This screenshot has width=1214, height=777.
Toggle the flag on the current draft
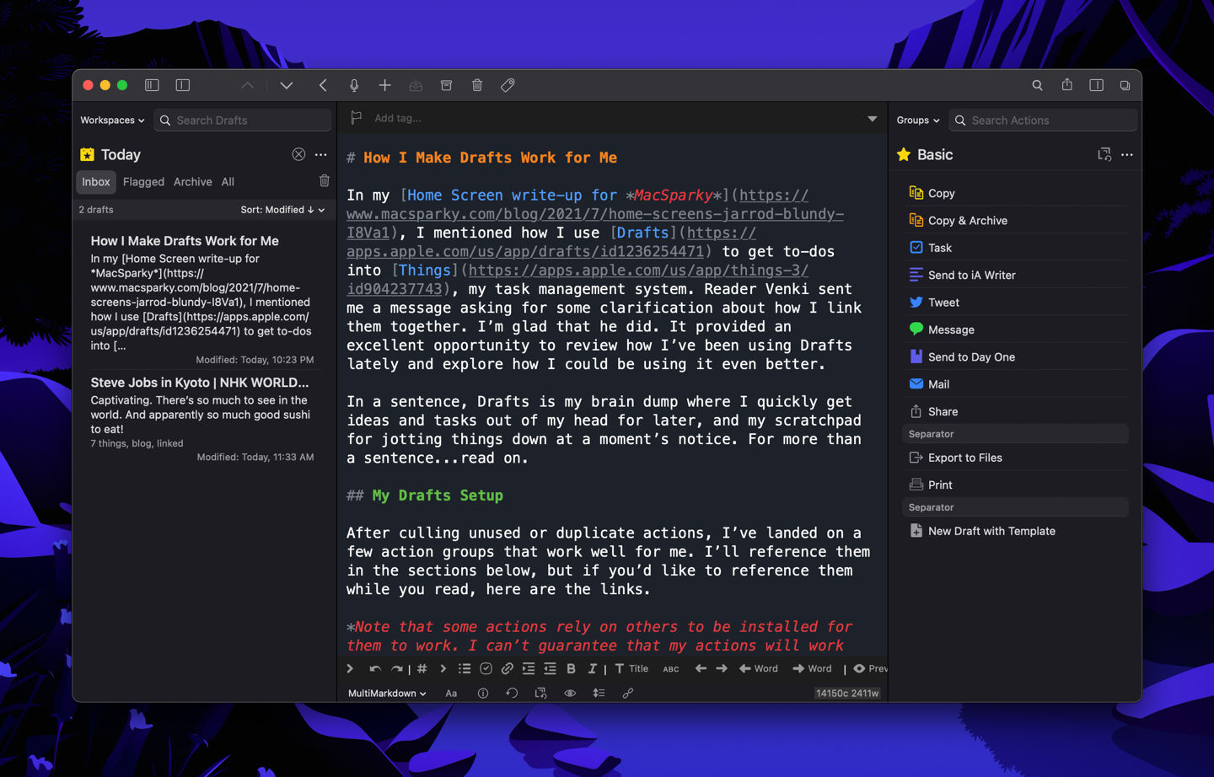pos(357,118)
